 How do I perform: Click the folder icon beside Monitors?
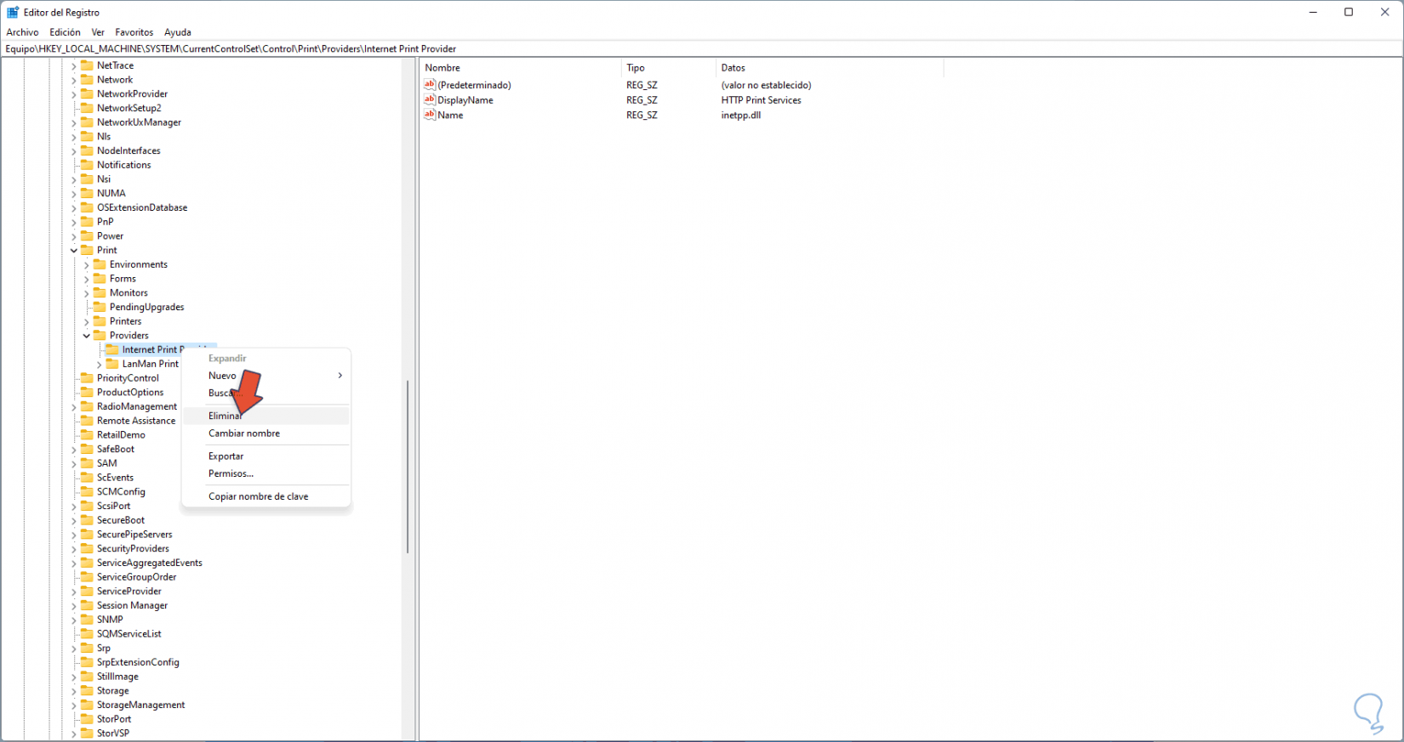tap(100, 292)
